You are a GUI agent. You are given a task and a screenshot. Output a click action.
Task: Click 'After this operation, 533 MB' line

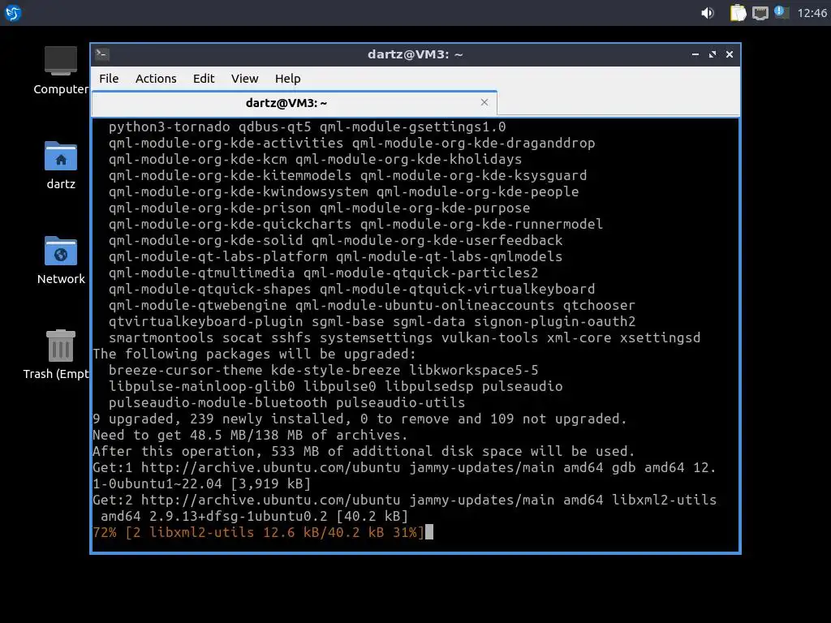click(x=364, y=451)
